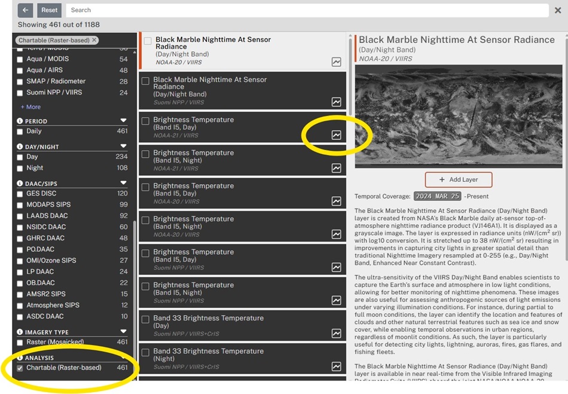Select NOAA-21 Brightness Temperature Band I5 Night checkbox

click(x=146, y=154)
